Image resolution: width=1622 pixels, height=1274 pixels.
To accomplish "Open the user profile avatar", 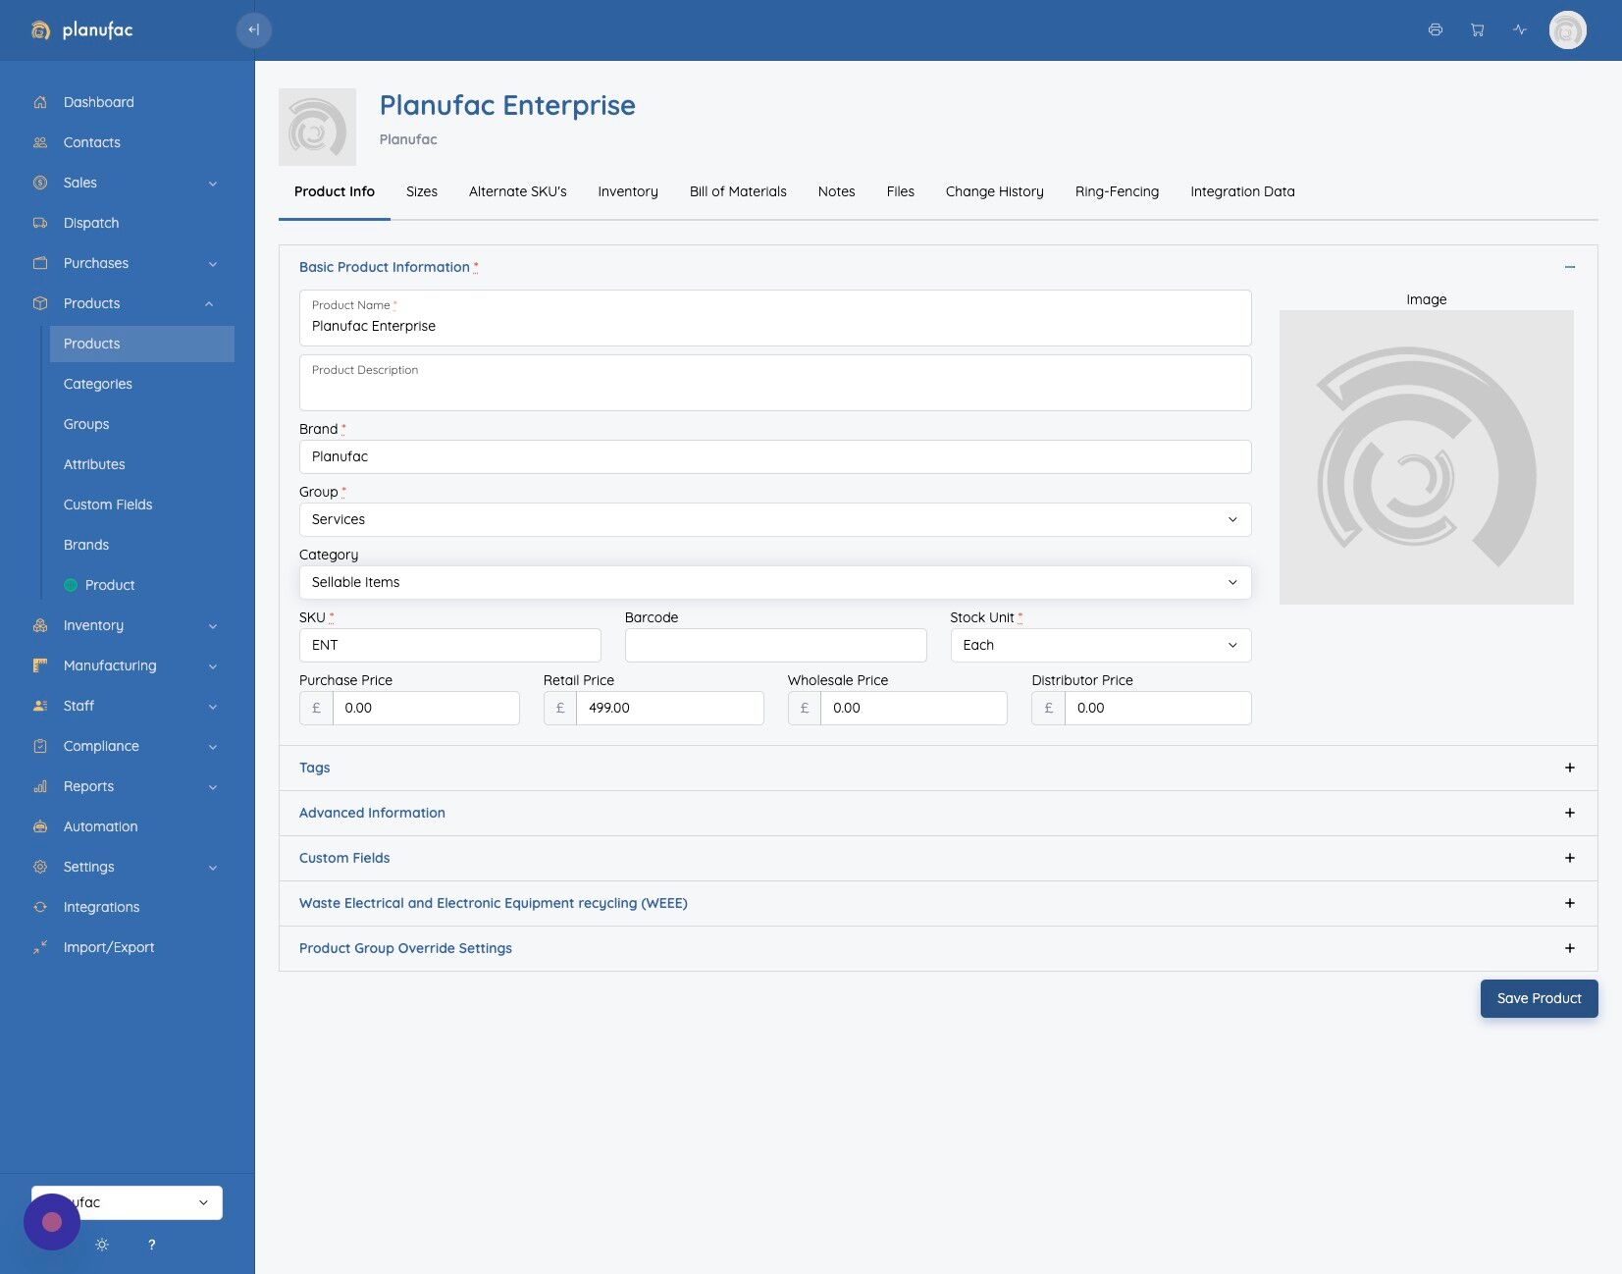I will point(1568,29).
